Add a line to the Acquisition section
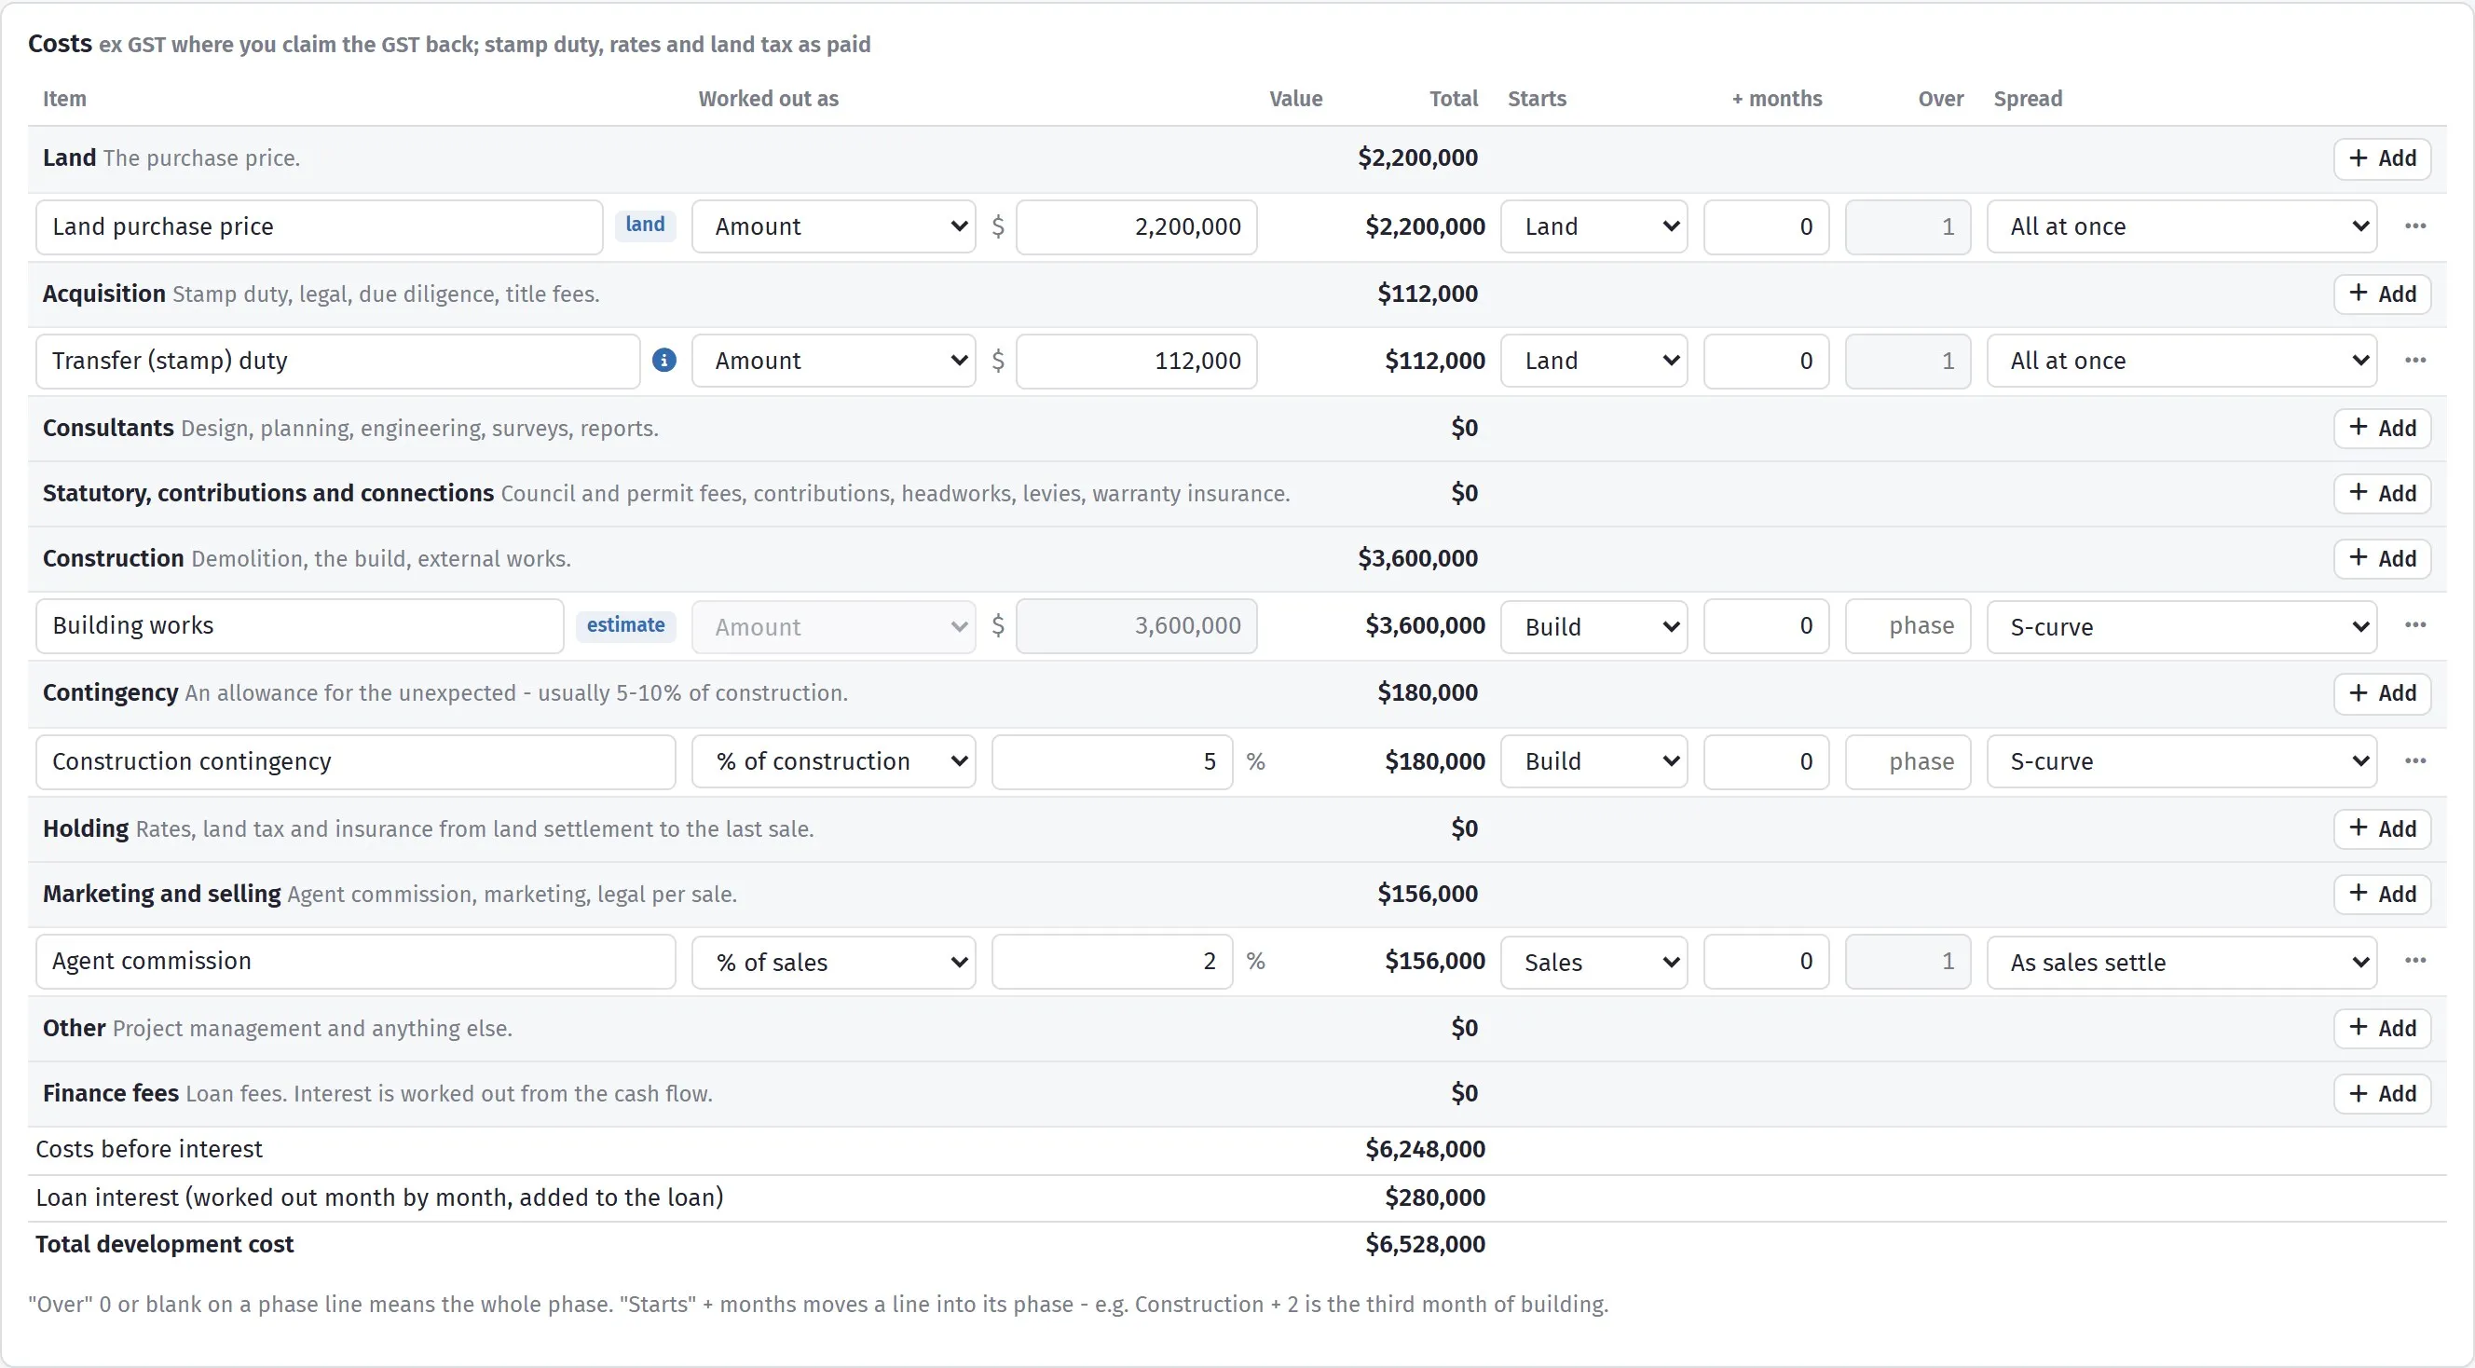2475x1368 pixels. tap(2382, 294)
